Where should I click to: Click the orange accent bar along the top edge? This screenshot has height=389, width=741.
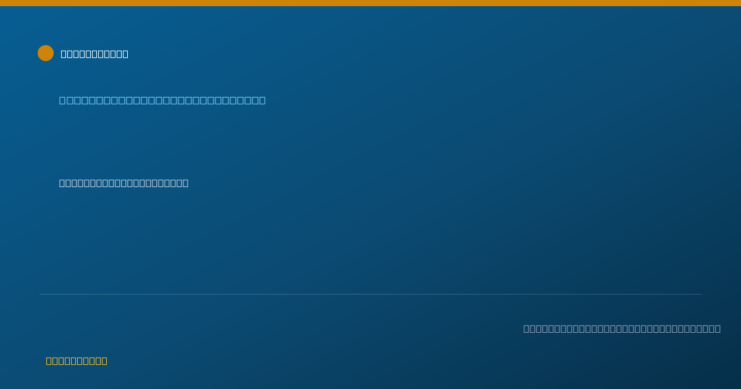pos(371,3)
